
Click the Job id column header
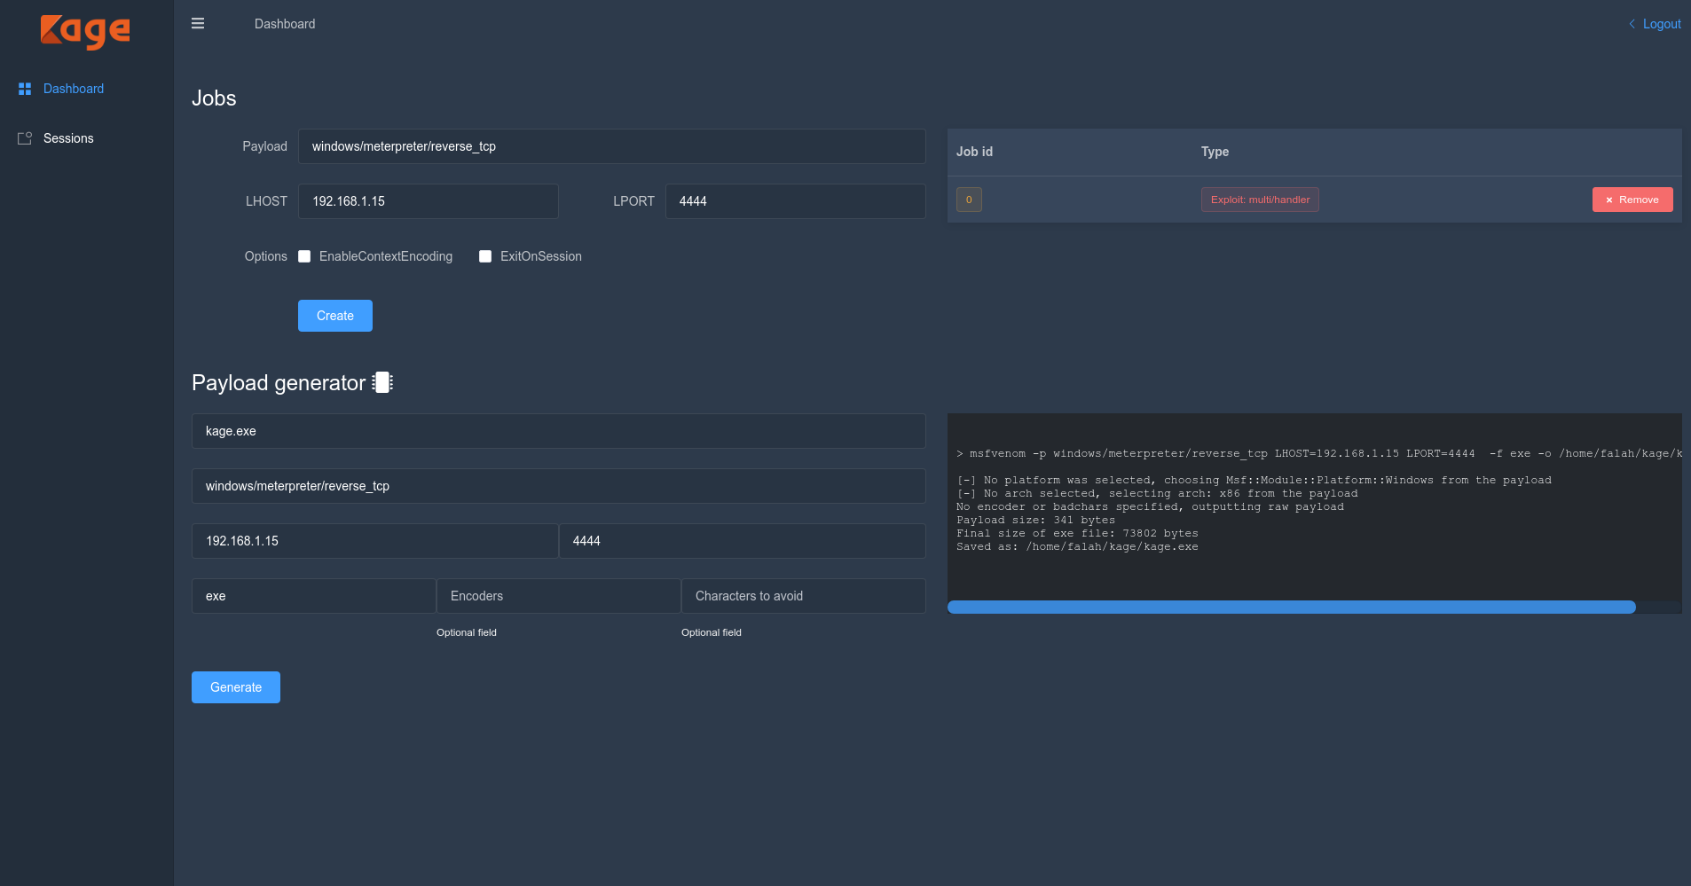tap(974, 152)
